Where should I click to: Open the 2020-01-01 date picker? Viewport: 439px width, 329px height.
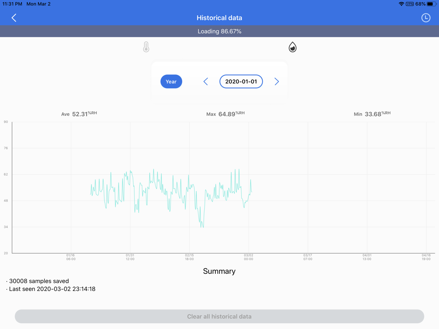pyautogui.click(x=241, y=81)
